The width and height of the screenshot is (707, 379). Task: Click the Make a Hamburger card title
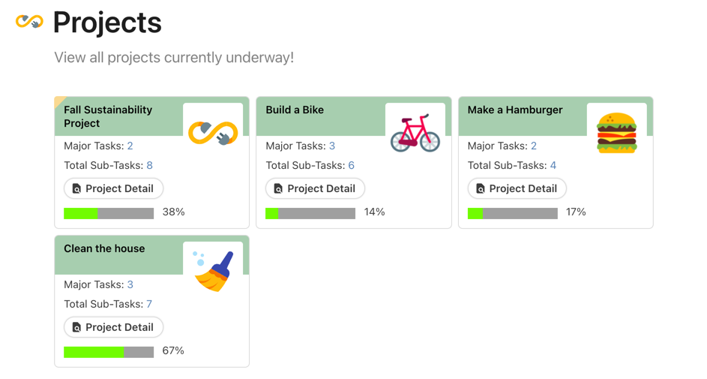coord(514,110)
